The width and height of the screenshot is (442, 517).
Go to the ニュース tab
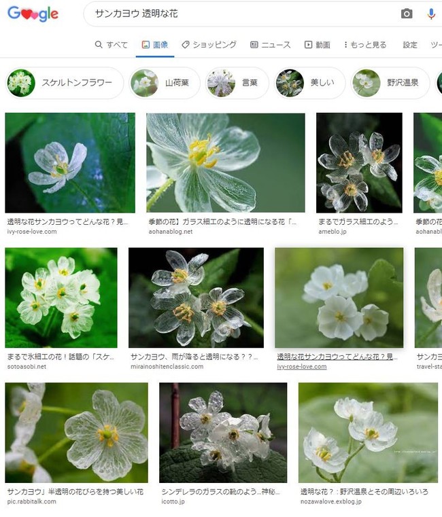pyautogui.click(x=271, y=45)
